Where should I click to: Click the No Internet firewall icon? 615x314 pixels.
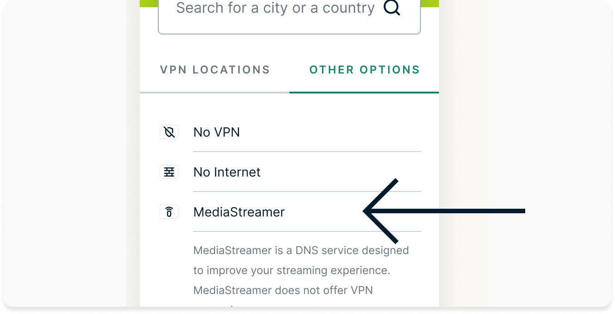click(x=169, y=172)
